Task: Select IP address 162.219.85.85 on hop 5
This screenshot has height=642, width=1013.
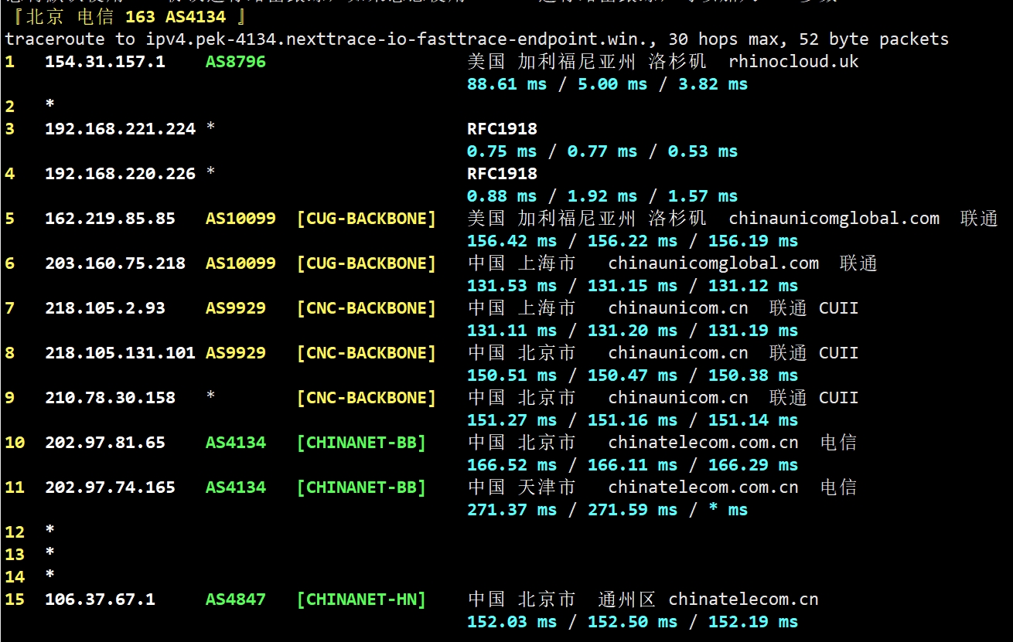Action: [x=110, y=219]
